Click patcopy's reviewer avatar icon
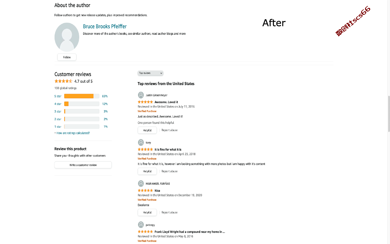This screenshot has height=244, width=390. (x=141, y=225)
